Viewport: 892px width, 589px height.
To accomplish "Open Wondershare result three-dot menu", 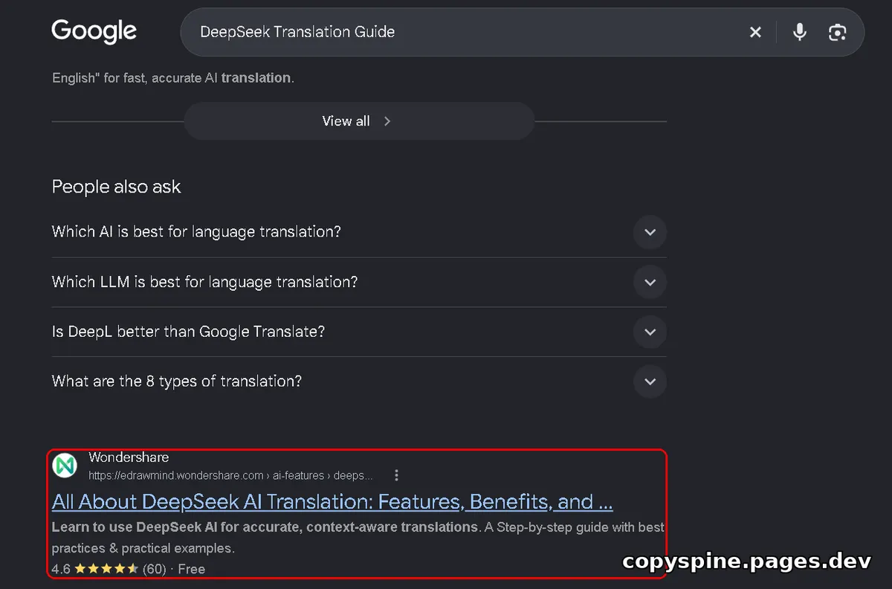I will click(x=397, y=475).
